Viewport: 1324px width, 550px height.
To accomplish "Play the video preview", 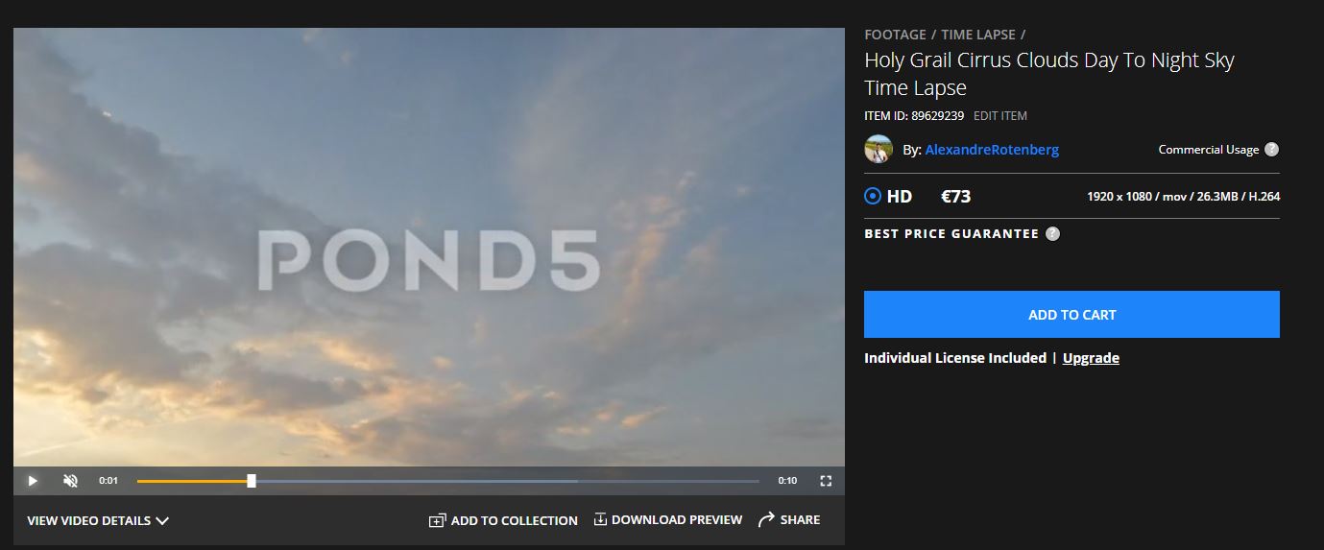I will [33, 481].
